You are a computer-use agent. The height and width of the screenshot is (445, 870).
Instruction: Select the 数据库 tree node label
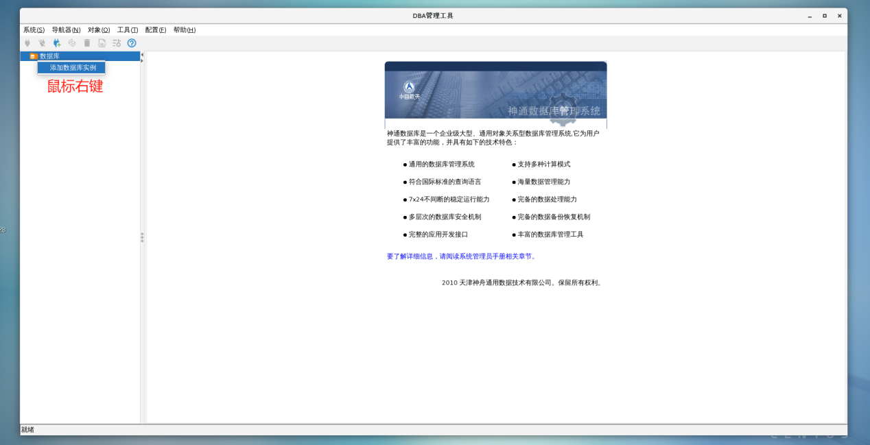tap(49, 56)
